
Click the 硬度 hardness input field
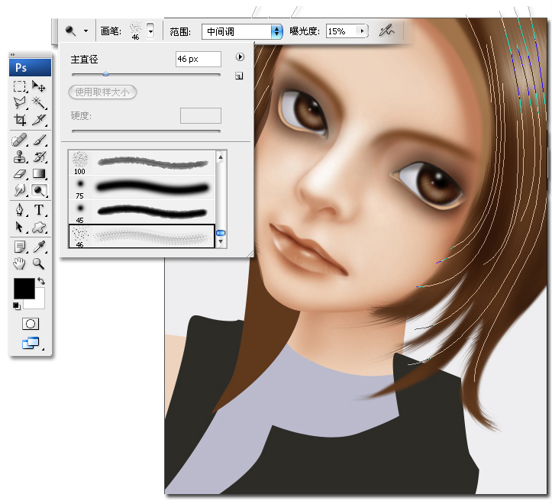(x=201, y=115)
